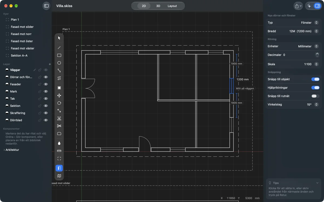
Task: Adjust the Decimaler stepper
Action: 317,55
